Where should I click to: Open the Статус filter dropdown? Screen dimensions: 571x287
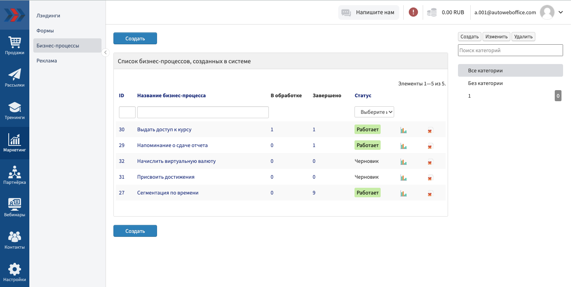click(374, 112)
